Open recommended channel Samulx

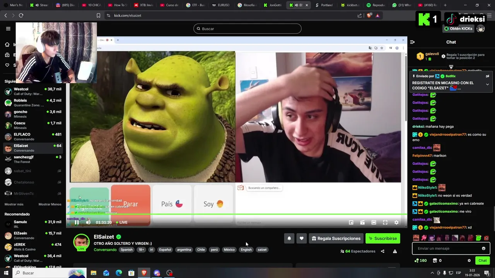point(33,224)
